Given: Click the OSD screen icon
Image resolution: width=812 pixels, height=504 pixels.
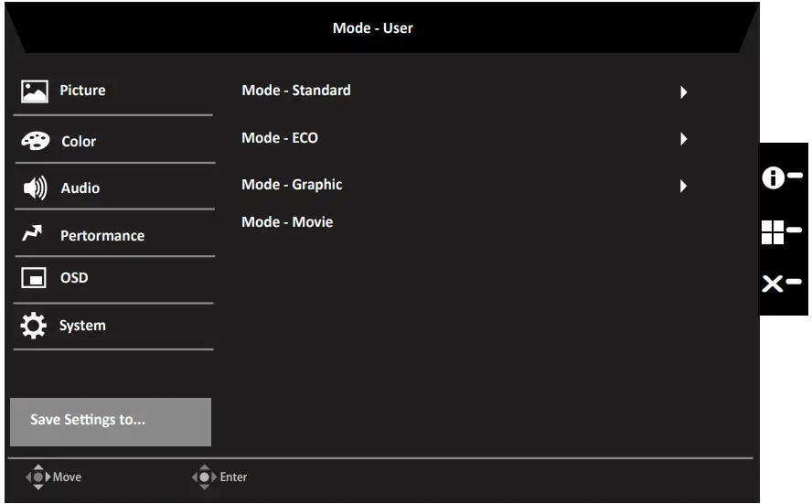Looking at the screenshot, I should (34, 278).
